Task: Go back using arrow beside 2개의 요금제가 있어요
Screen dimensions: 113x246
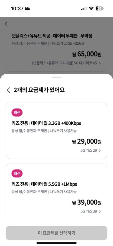Action: pyautogui.click(x=8, y=90)
